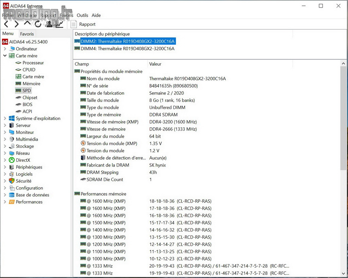Open the Favoris menu in menu bar

tap(66, 15)
